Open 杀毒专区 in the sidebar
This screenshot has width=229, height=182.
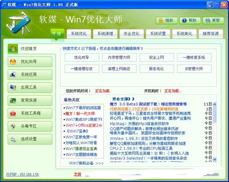click(x=30, y=126)
